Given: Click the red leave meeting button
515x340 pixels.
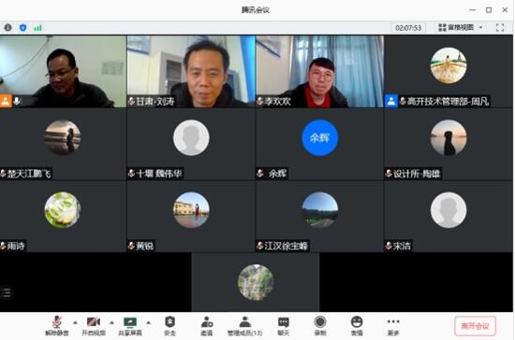Looking at the screenshot, I should (x=475, y=326).
